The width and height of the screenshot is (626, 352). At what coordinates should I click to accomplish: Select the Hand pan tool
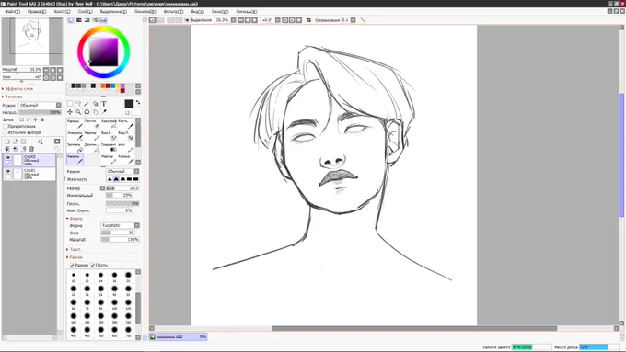(x=95, y=112)
